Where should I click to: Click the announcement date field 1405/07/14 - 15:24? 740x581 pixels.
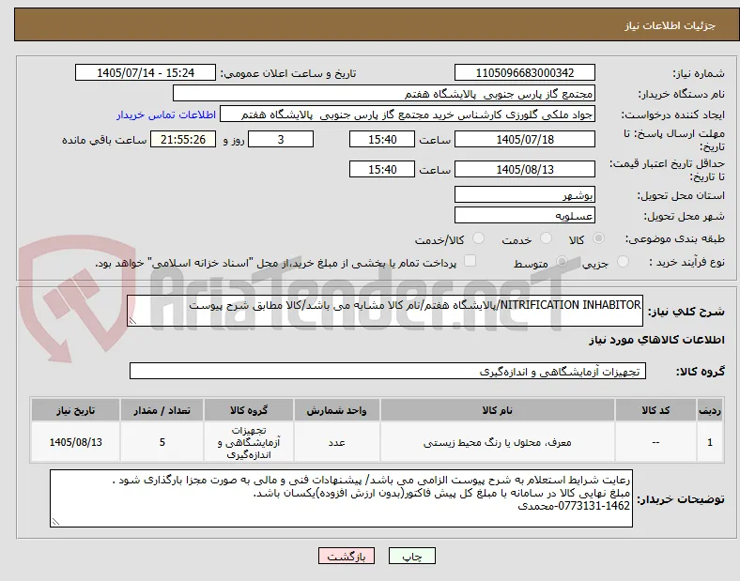[146, 72]
